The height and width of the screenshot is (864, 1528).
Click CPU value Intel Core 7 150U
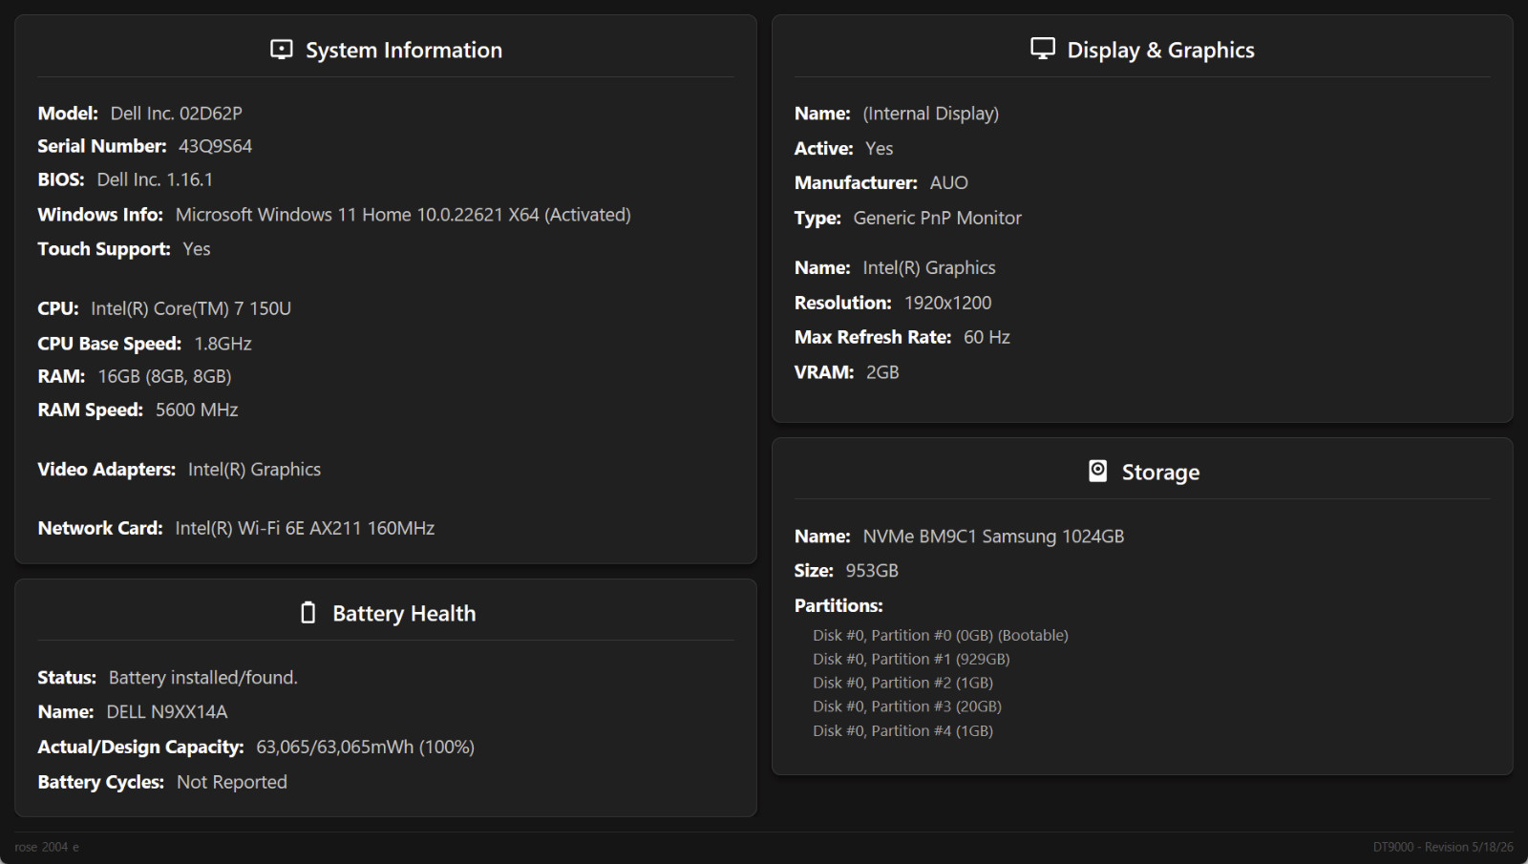point(191,308)
